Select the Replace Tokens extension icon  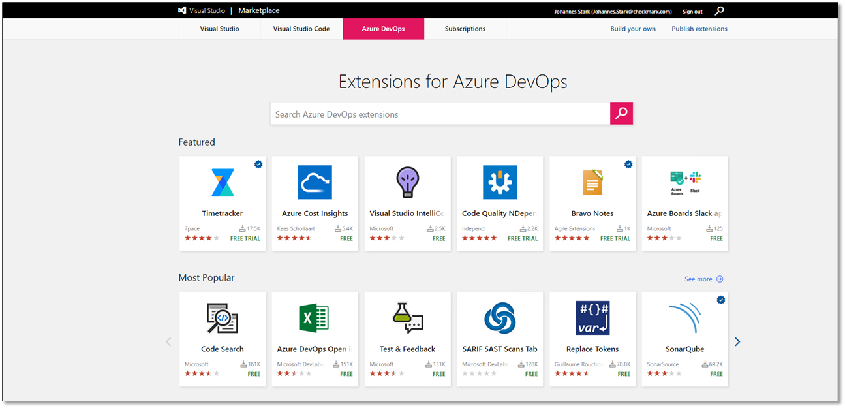point(592,318)
